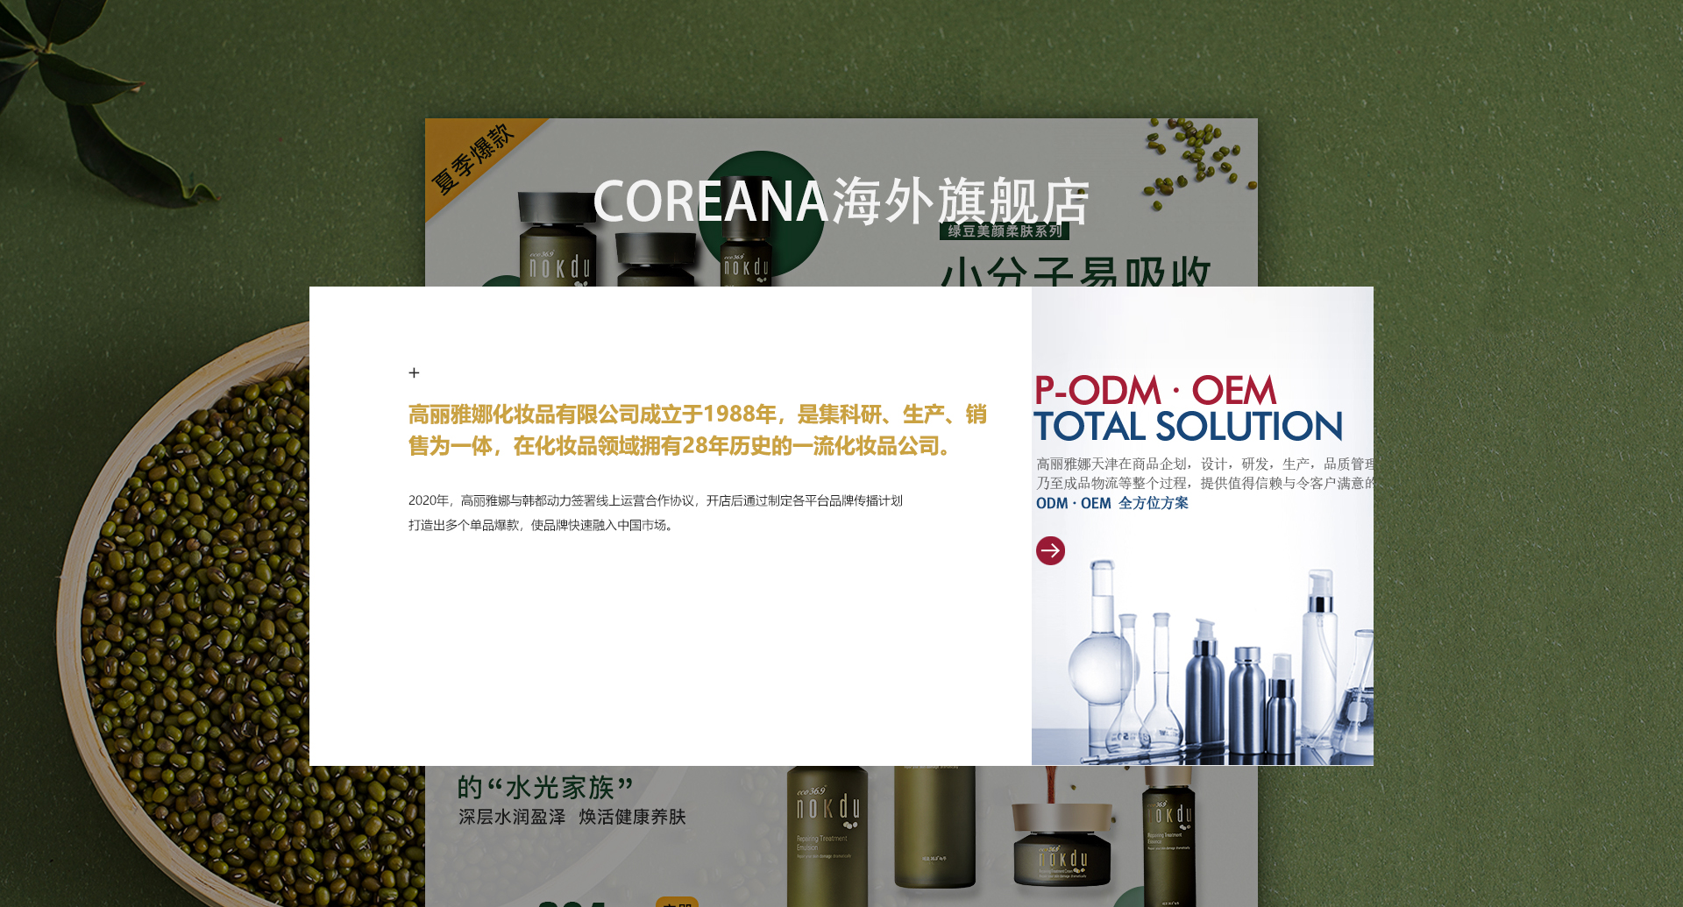Click the line starting 打造出多个单品爆款
This screenshot has height=907, width=1683.
(x=542, y=525)
